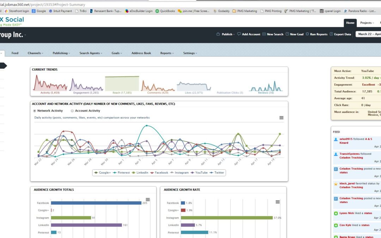Open the Audience Growth Rate chart menu

coord(278,202)
